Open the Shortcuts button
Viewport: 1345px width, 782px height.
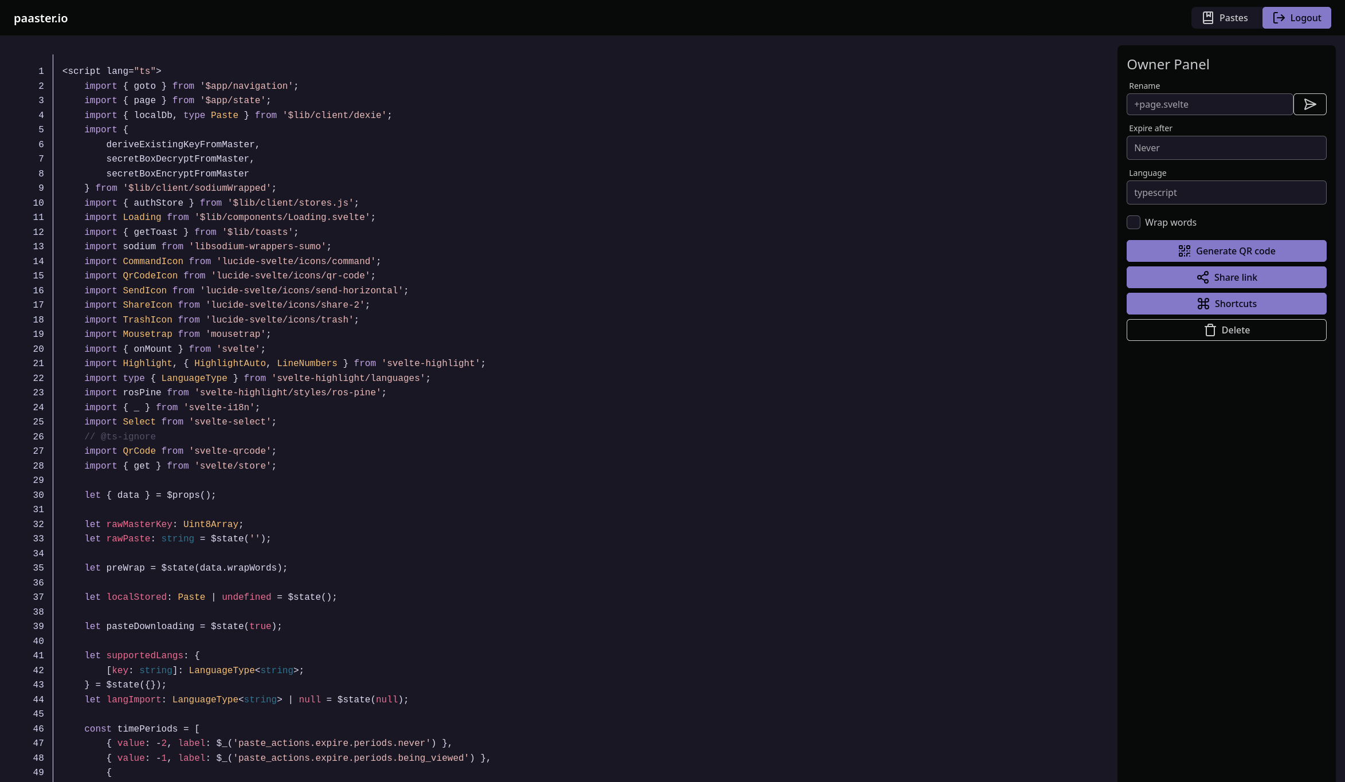click(1235, 304)
